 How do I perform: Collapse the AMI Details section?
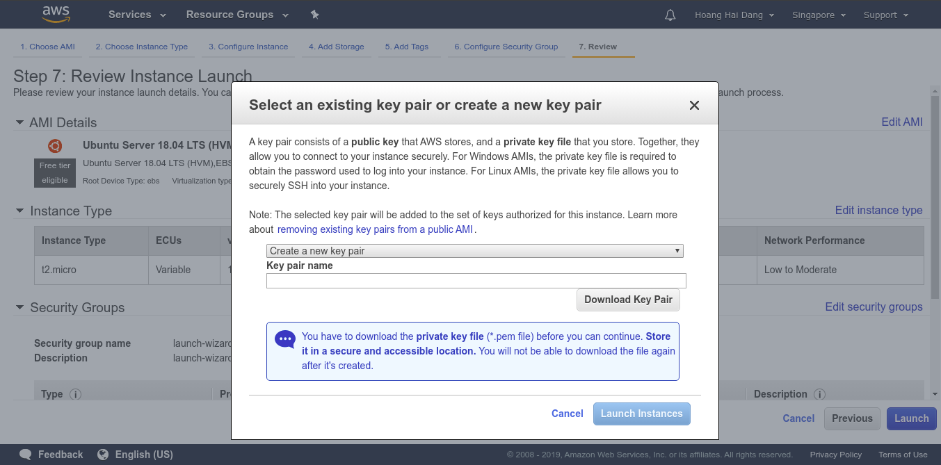coord(19,122)
